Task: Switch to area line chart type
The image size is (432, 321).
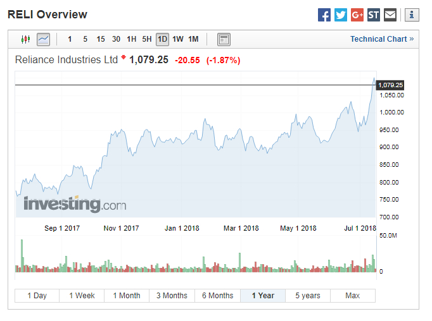Action: pyautogui.click(x=43, y=39)
